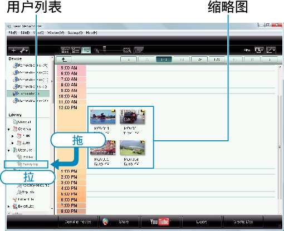Image resolution: width=284 pixels, height=231 pixels.
Task: Select the town buildings video thumbnail
Action: [x=102, y=148]
